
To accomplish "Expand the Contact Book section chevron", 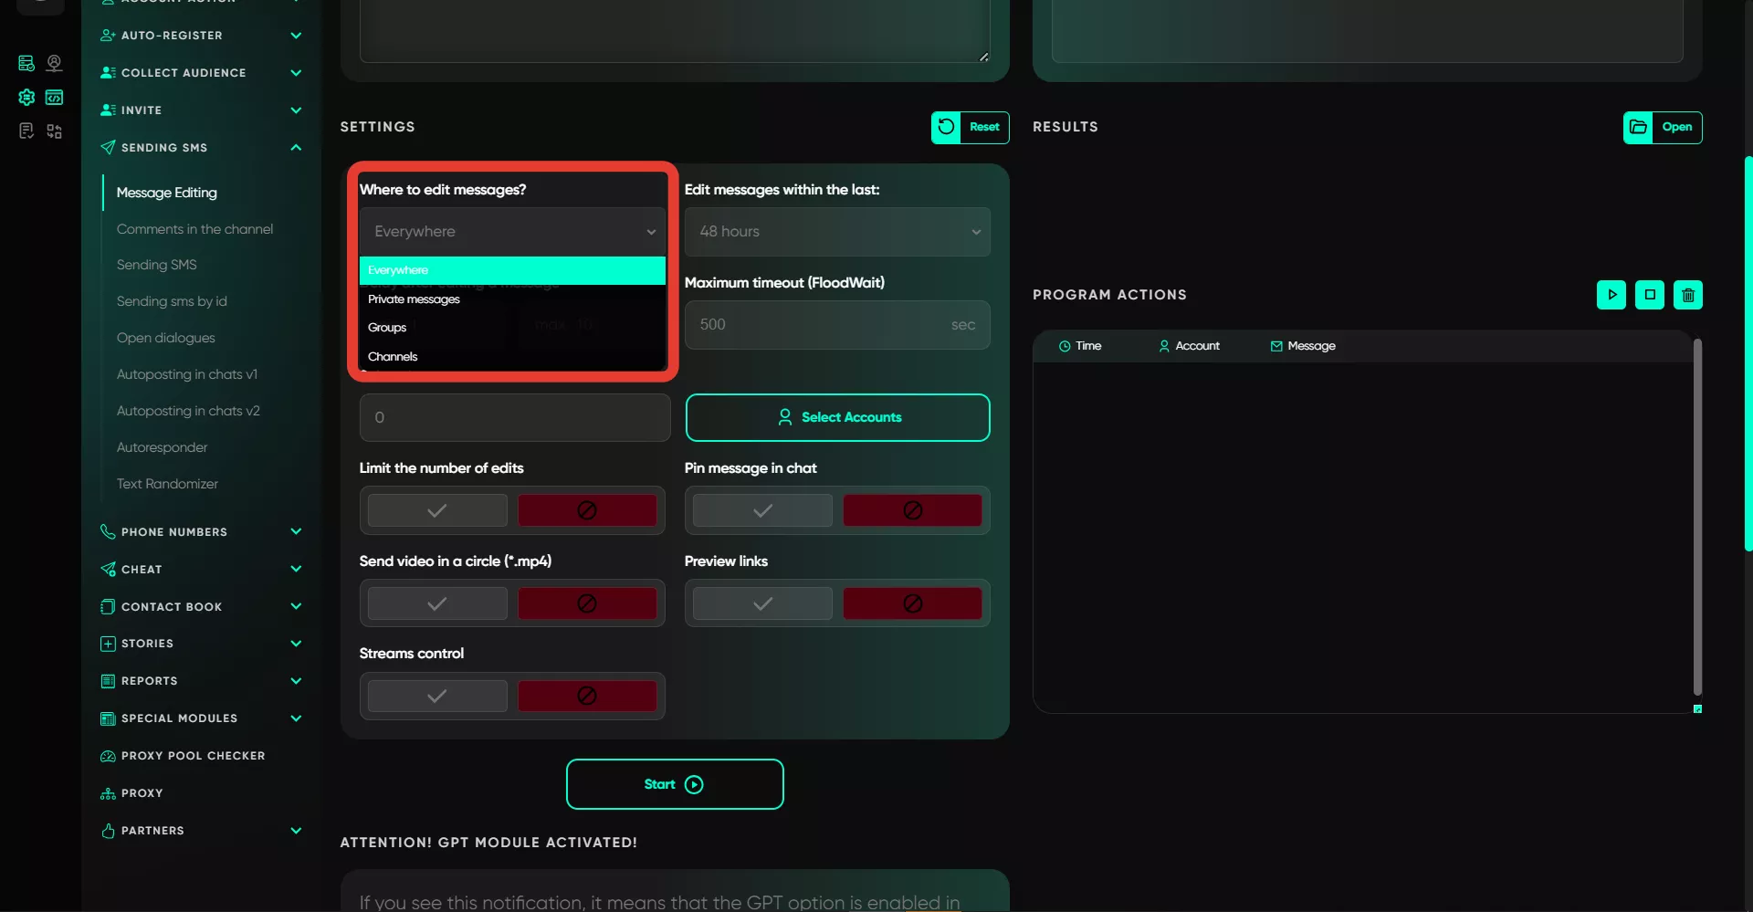I will point(296,606).
